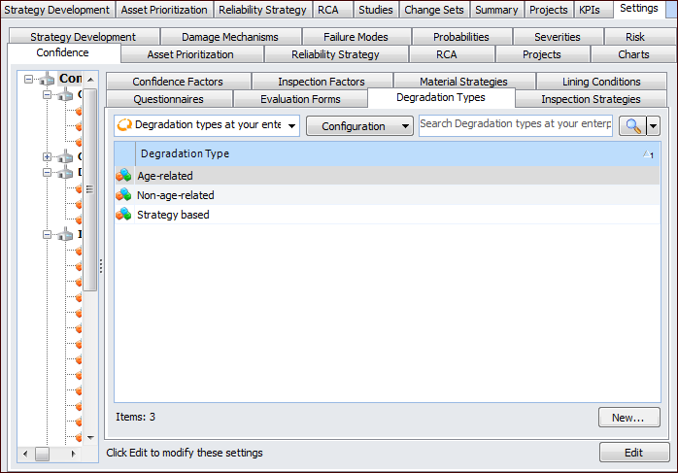
Task: Open the top-level Studies tab
Action: click(376, 10)
